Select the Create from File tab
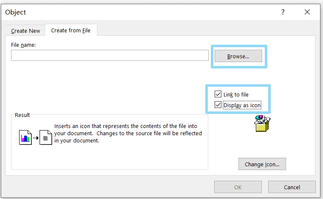 tap(71, 30)
